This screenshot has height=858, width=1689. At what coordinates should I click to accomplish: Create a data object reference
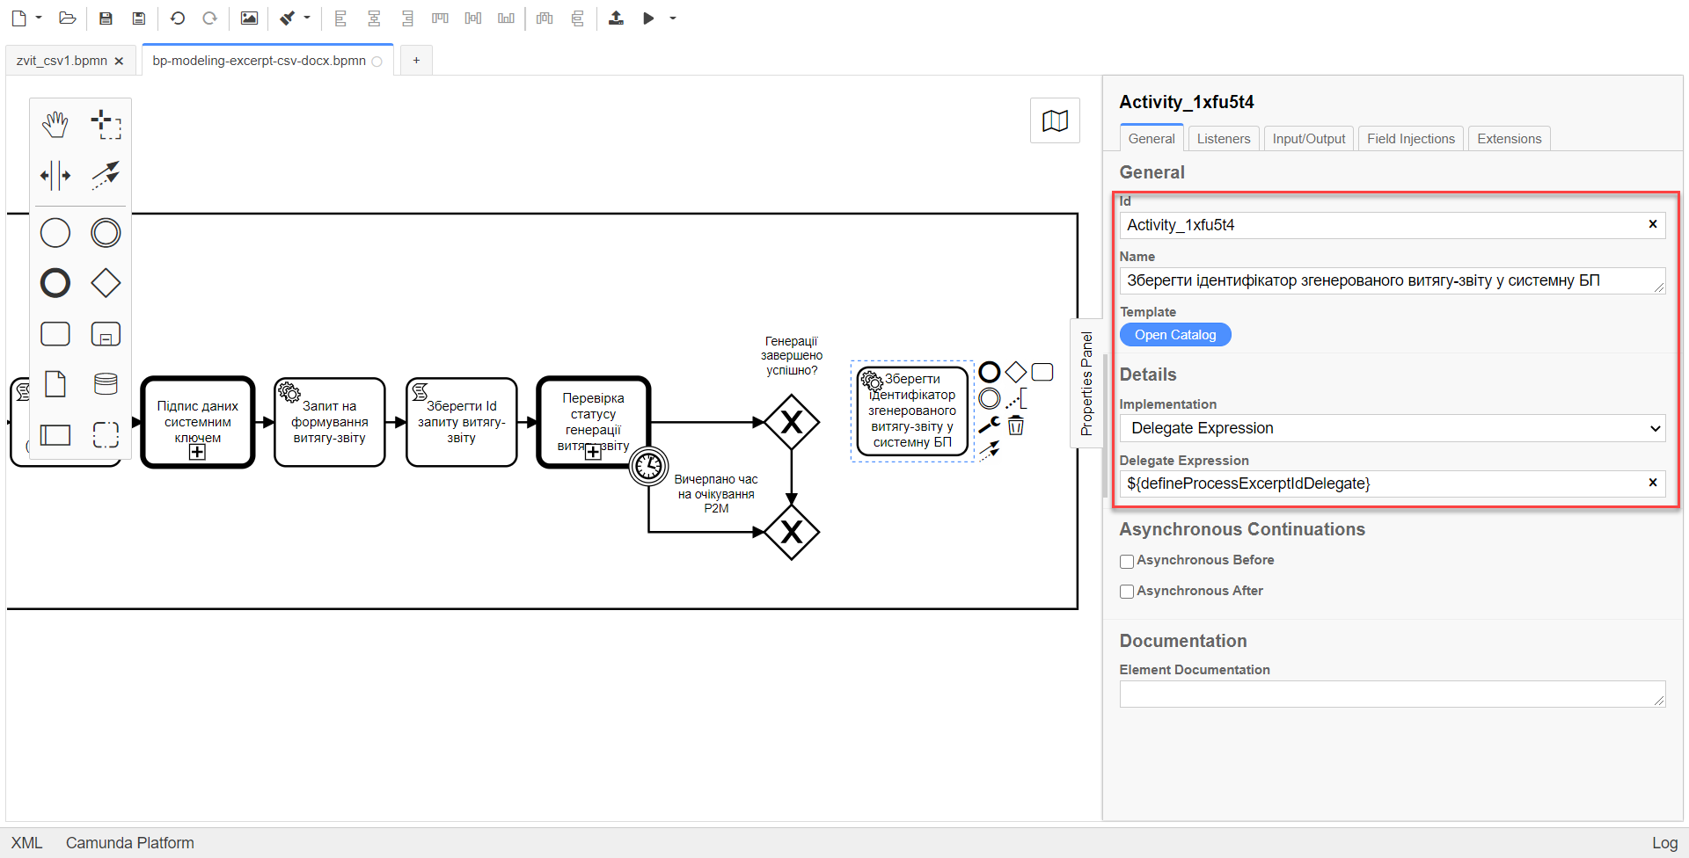(x=55, y=384)
